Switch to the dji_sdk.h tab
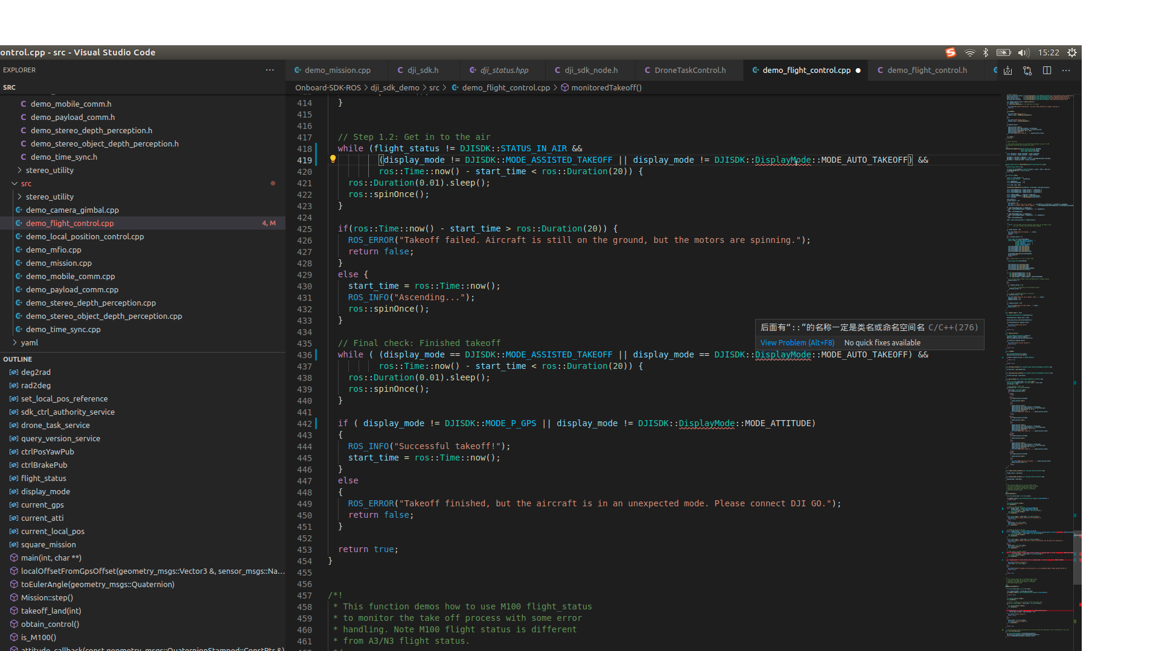 (423, 71)
